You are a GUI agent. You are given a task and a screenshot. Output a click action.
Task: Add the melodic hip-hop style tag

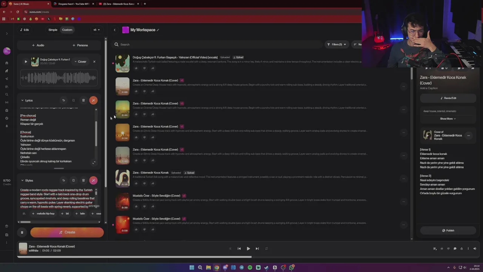pos(43,213)
